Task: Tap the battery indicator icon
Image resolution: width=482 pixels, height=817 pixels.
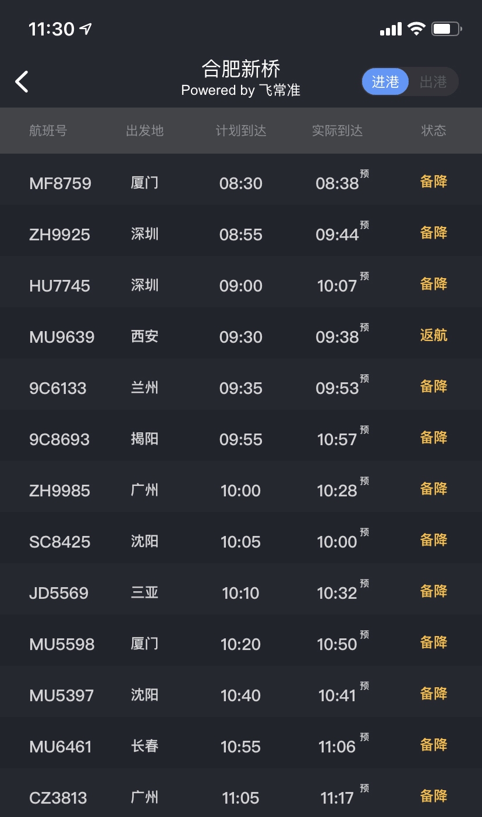Action: click(446, 29)
